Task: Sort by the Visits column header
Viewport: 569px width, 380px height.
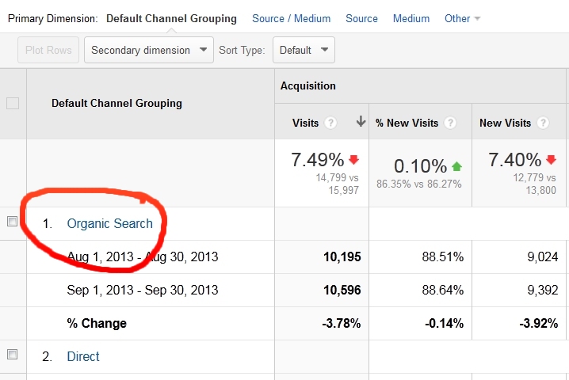Action: [306, 123]
